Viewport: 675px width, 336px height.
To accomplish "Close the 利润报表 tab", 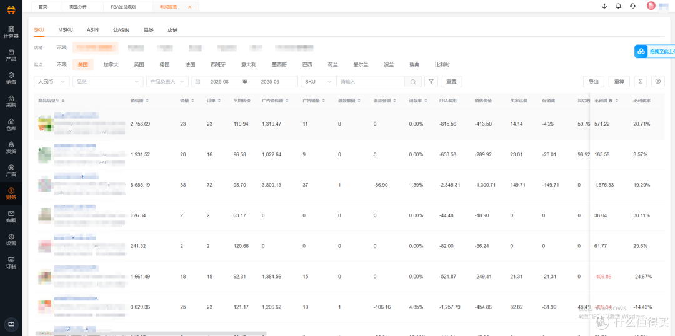I will tap(190, 7).
